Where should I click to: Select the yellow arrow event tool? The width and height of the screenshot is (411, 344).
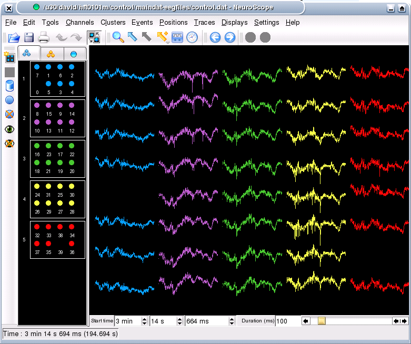point(162,36)
